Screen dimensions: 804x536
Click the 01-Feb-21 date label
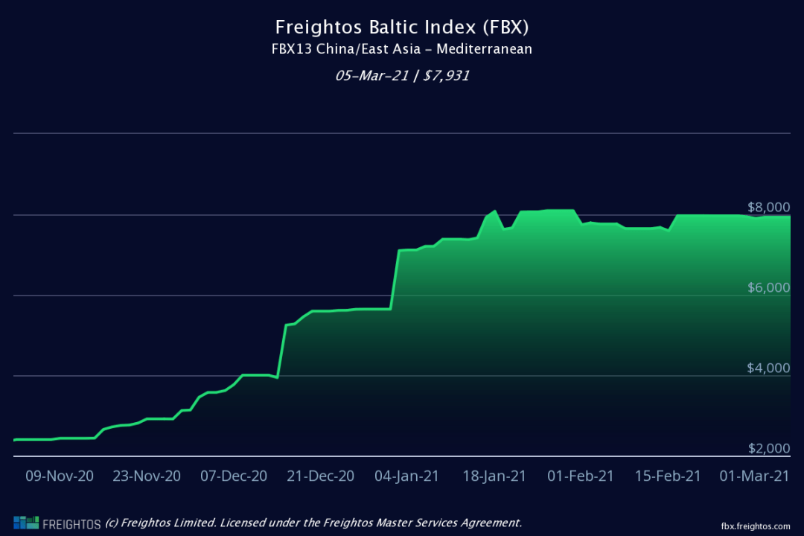pos(581,476)
